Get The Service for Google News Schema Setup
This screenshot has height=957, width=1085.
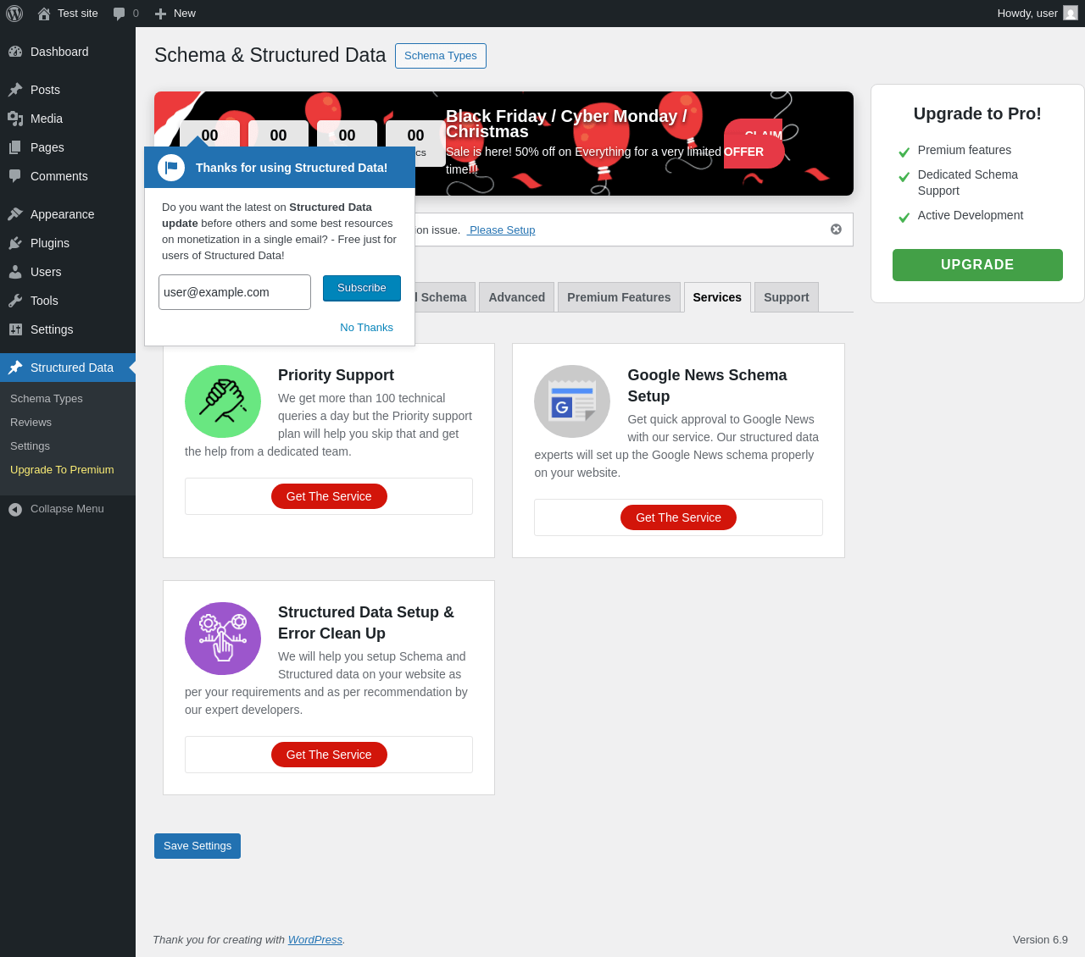(x=678, y=517)
